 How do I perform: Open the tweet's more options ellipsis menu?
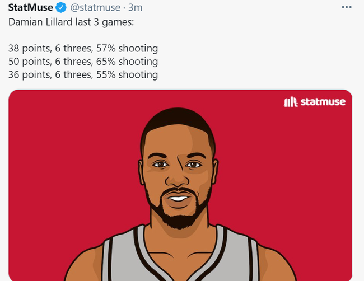(x=347, y=8)
